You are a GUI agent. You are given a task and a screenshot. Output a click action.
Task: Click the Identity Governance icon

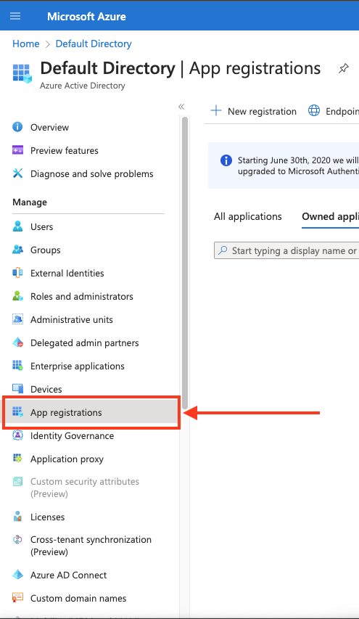coord(17,435)
